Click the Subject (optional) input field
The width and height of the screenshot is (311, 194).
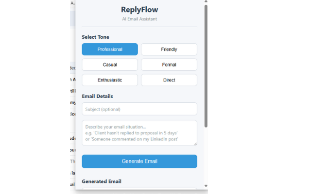click(x=139, y=109)
